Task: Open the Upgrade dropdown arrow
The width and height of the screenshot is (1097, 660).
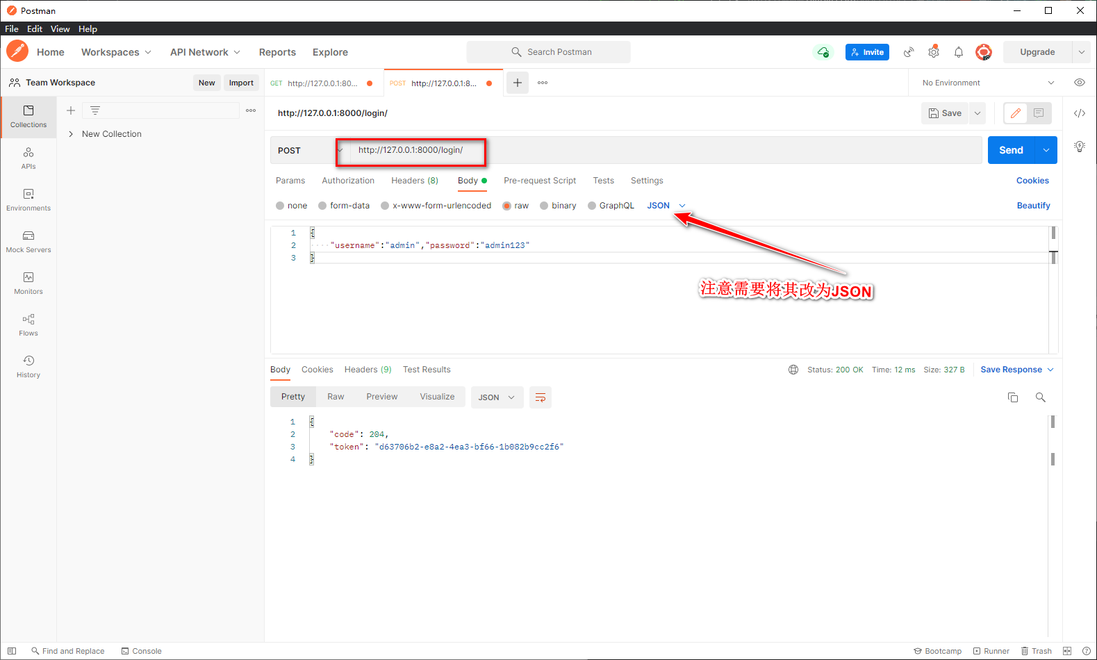Action: 1081,52
